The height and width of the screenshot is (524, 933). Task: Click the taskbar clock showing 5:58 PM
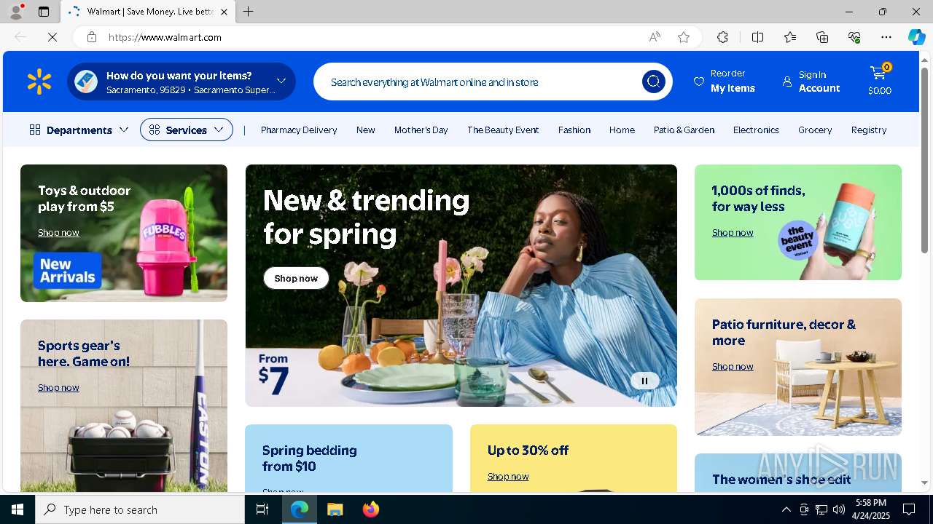(871, 509)
